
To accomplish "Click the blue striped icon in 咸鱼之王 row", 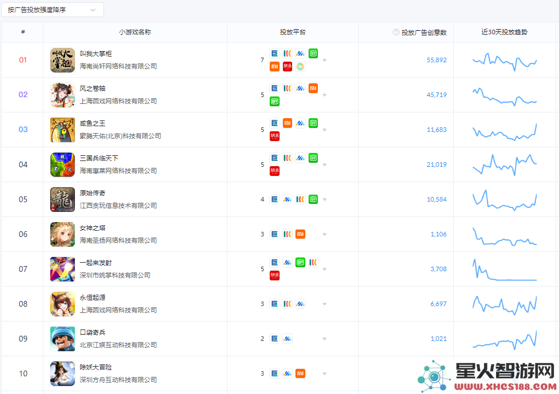I will pos(300,123).
